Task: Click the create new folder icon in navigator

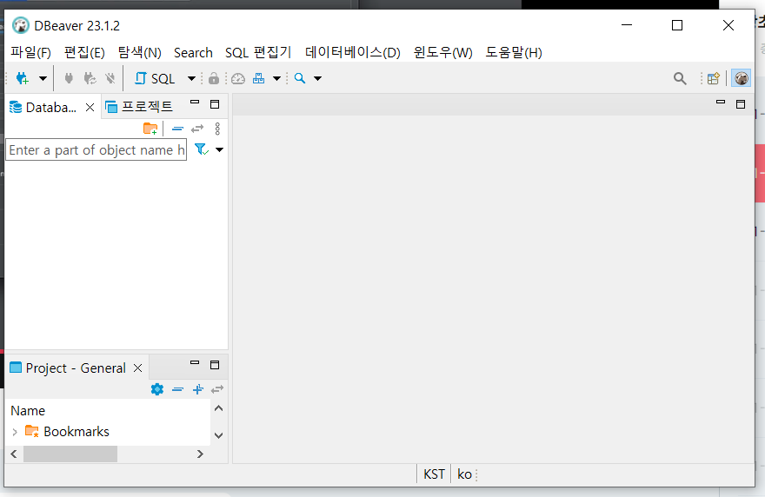Action: click(150, 129)
